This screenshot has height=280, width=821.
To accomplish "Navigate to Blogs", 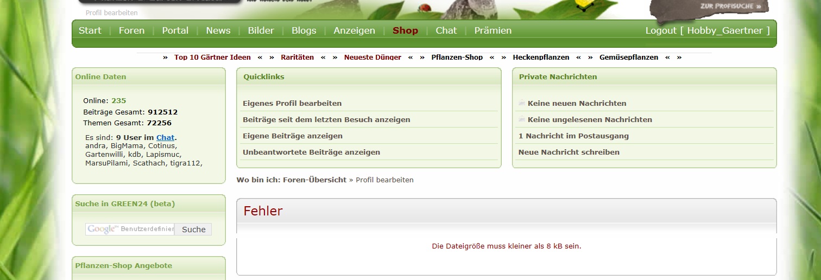I will pyautogui.click(x=304, y=30).
